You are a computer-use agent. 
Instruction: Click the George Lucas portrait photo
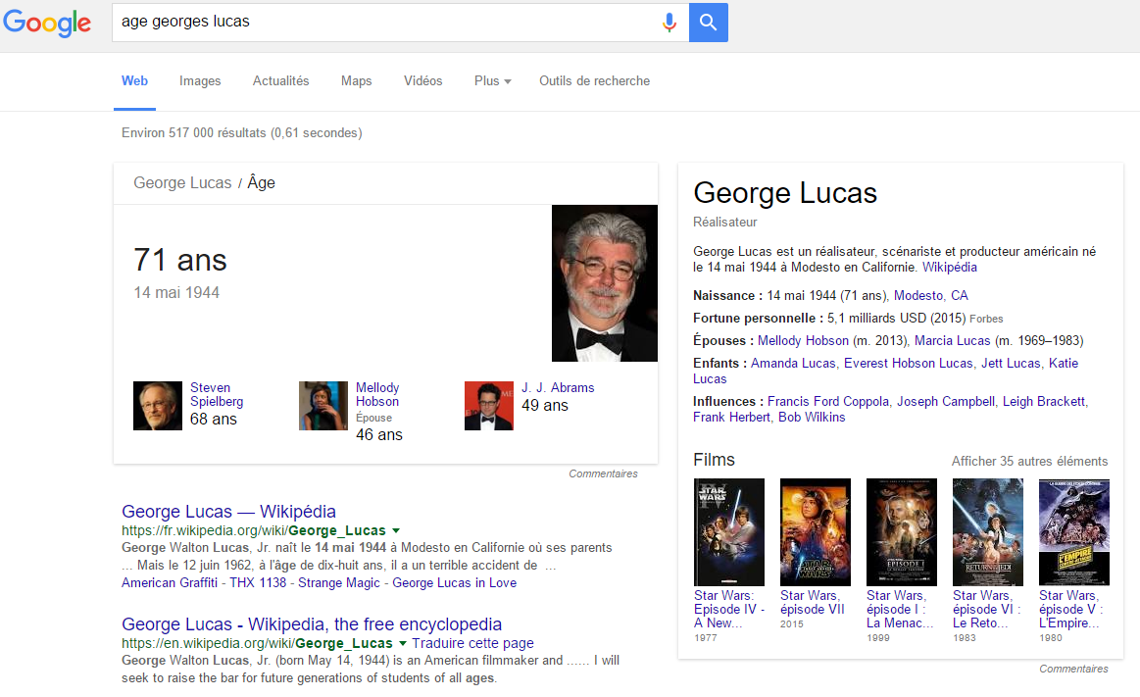tap(604, 283)
